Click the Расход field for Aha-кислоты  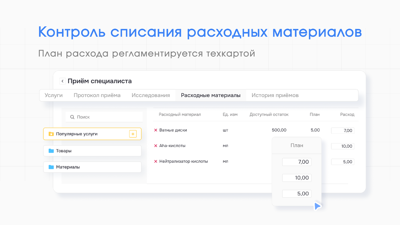point(343,146)
